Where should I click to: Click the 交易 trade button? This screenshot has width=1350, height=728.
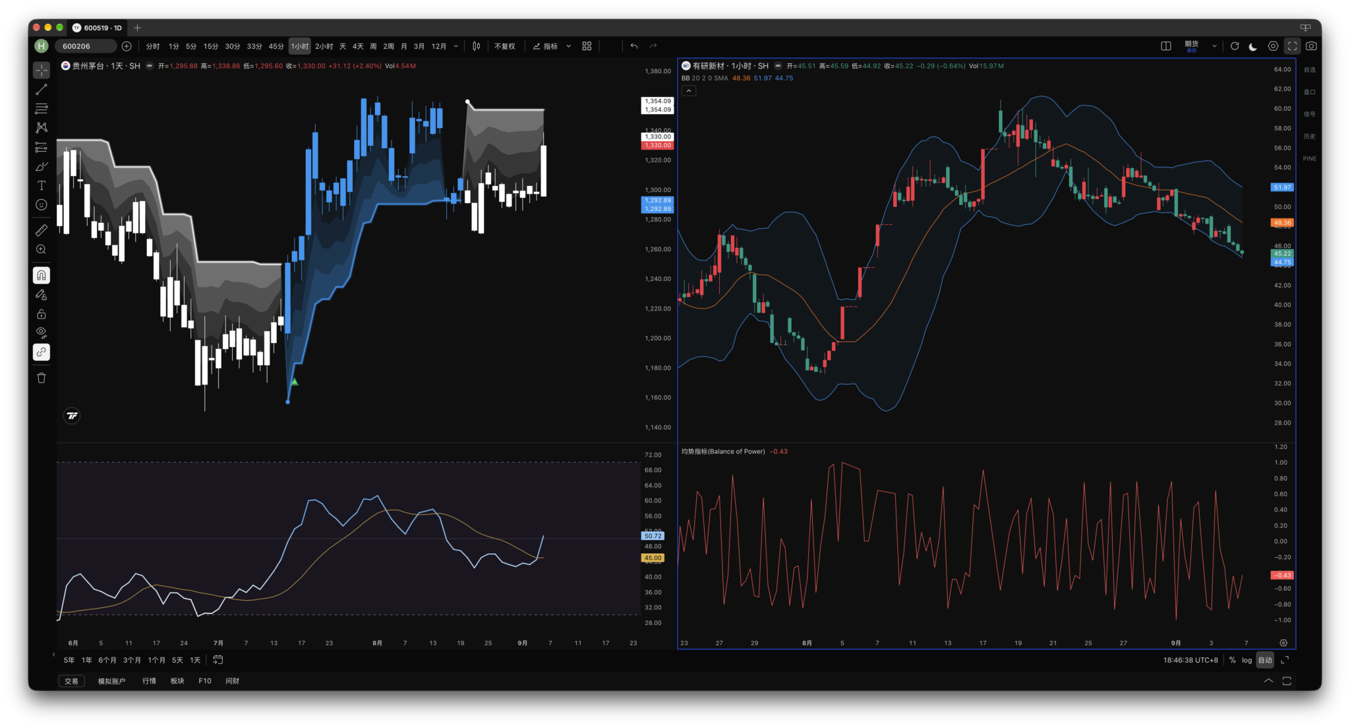tap(71, 681)
